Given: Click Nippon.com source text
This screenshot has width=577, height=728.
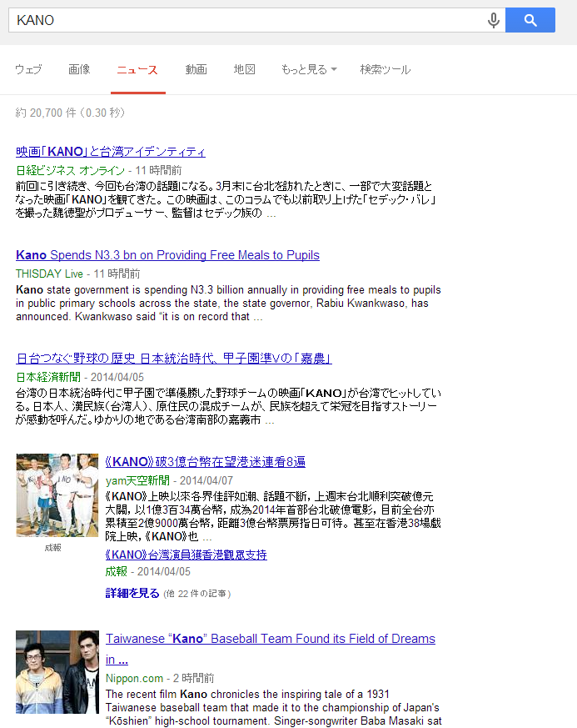Looking at the screenshot, I should 134,678.
